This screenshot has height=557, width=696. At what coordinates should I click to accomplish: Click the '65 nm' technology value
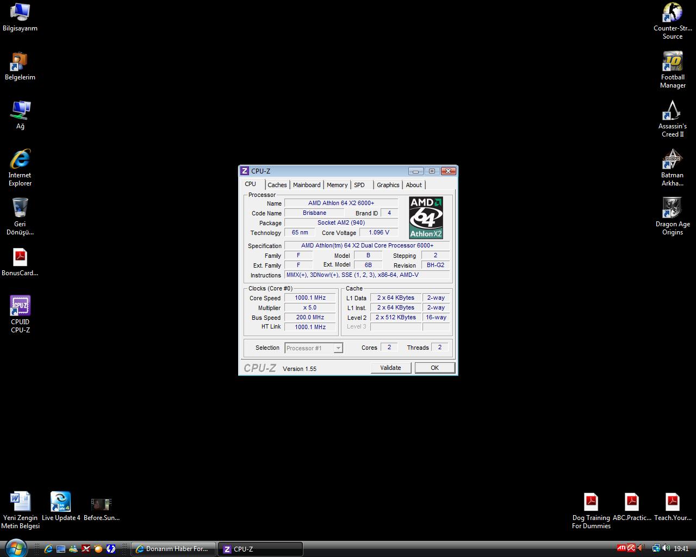pyautogui.click(x=300, y=232)
